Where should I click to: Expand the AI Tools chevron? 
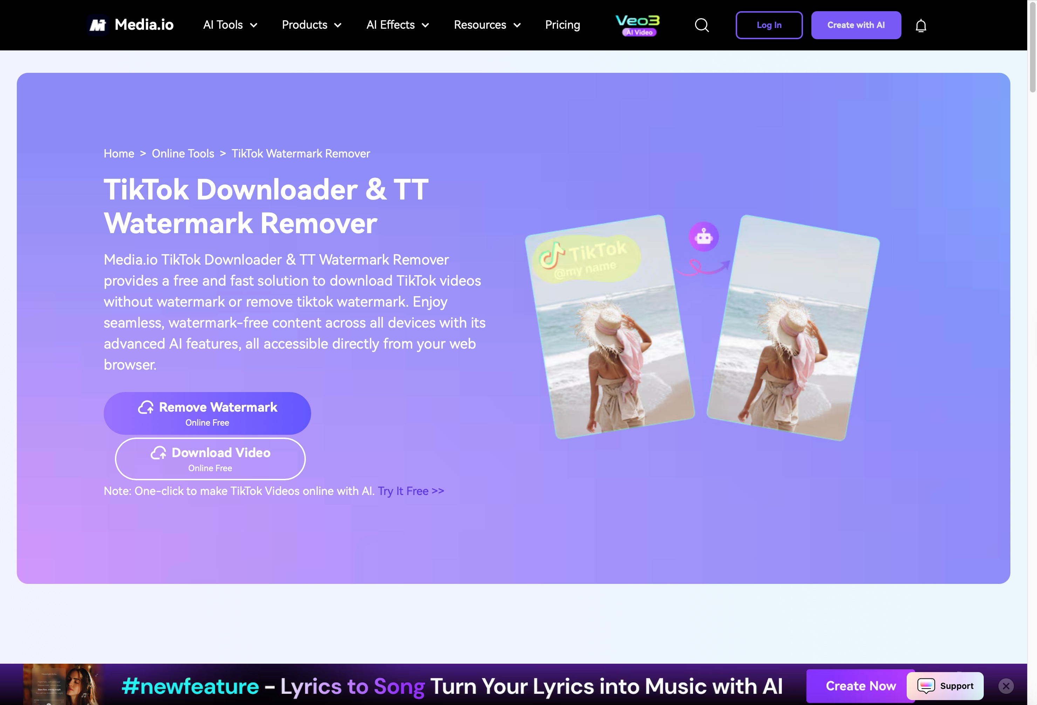coord(253,26)
